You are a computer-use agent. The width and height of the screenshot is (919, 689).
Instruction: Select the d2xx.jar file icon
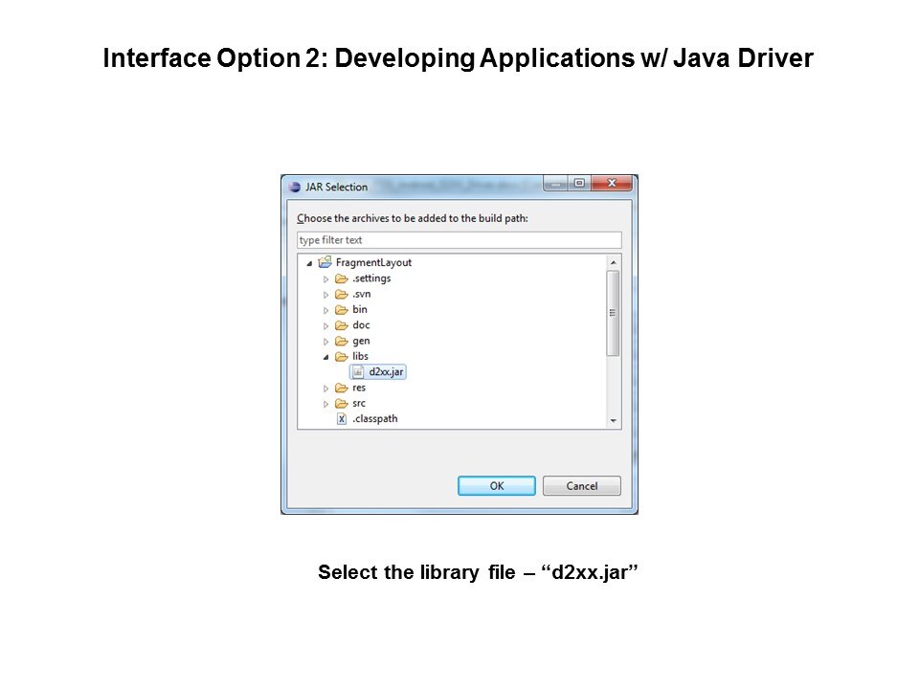click(358, 372)
